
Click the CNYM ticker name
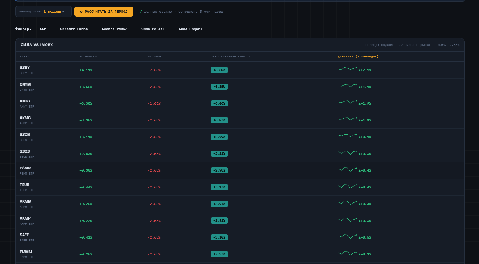(x=25, y=84)
